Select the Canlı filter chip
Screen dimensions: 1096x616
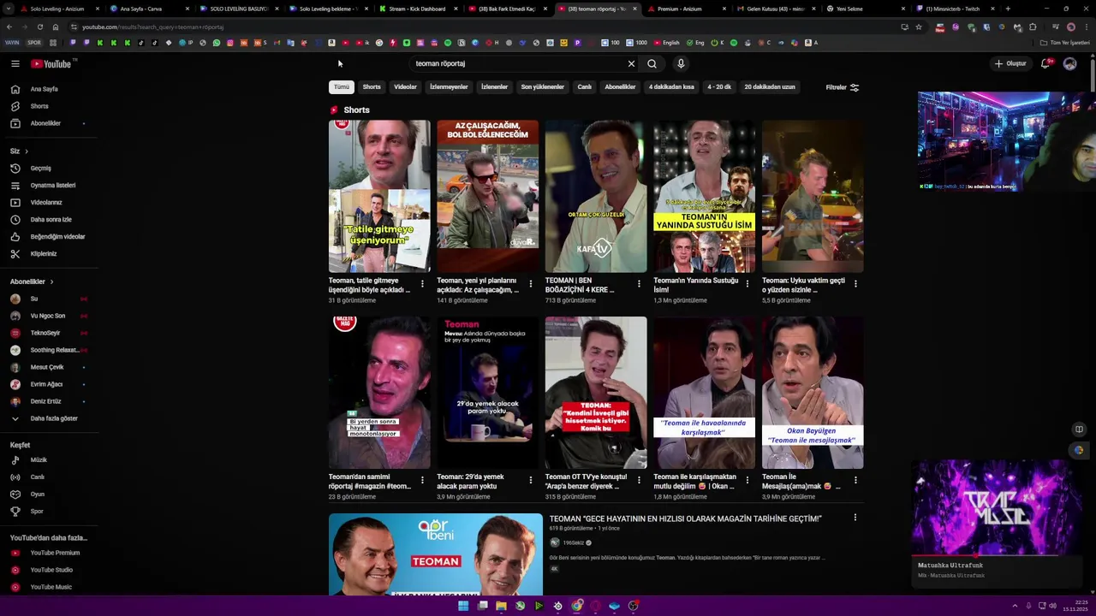(584, 87)
